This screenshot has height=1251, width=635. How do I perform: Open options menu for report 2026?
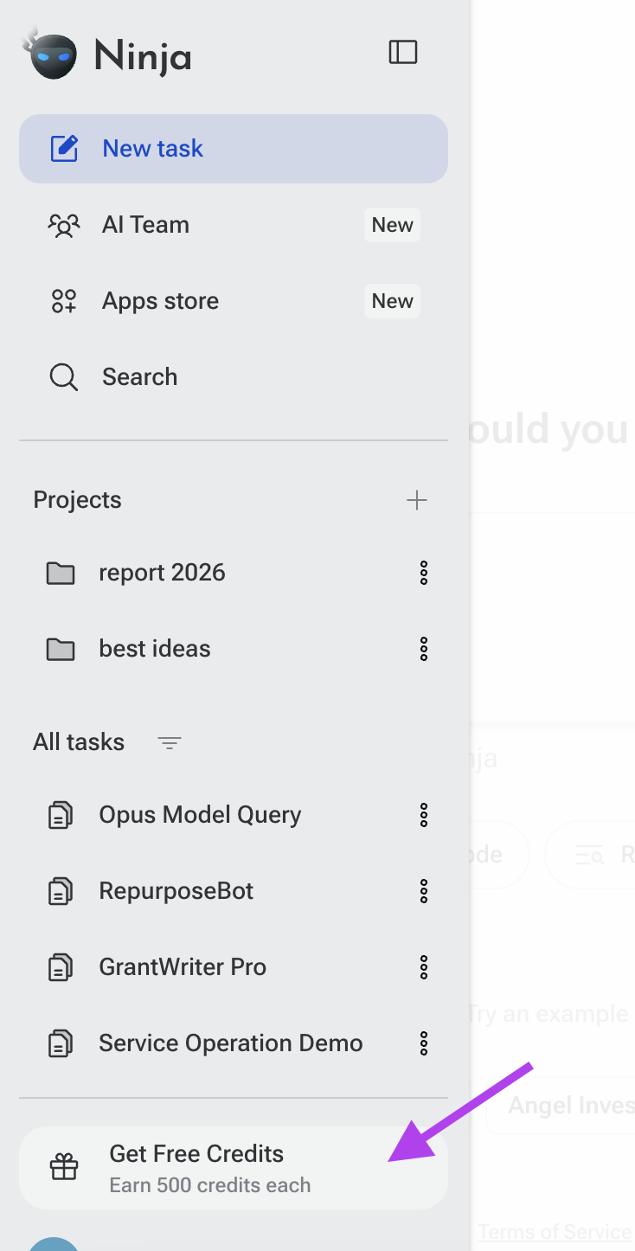click(x=424, y=573)
